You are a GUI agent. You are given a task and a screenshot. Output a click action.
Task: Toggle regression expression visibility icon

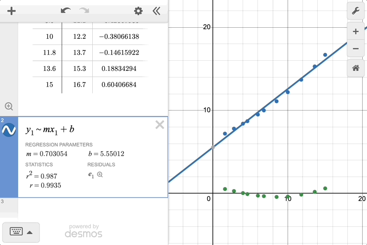[x=9, y=130]
